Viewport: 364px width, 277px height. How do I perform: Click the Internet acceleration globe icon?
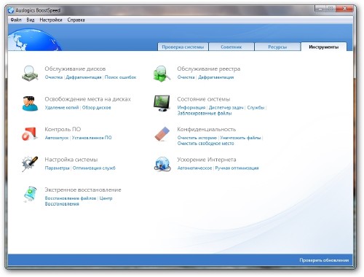162,164
